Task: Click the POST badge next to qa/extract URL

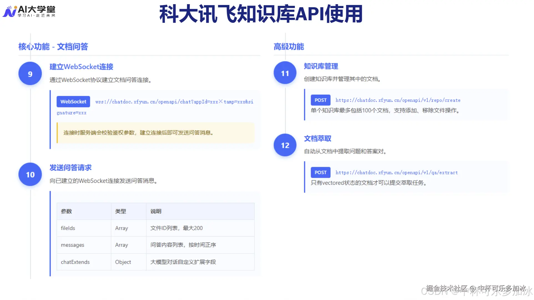Action: tap(320, 172)
